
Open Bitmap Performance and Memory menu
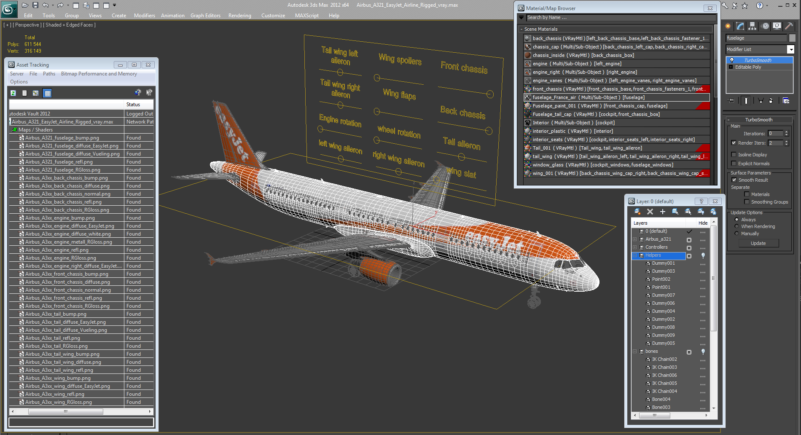pos(99,74)
